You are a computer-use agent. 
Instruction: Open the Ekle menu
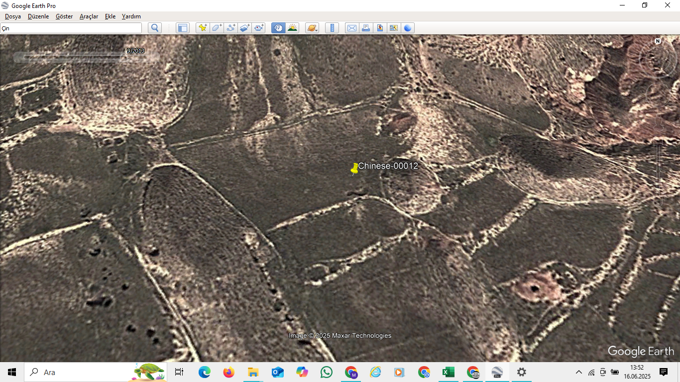tap(110, 16)
